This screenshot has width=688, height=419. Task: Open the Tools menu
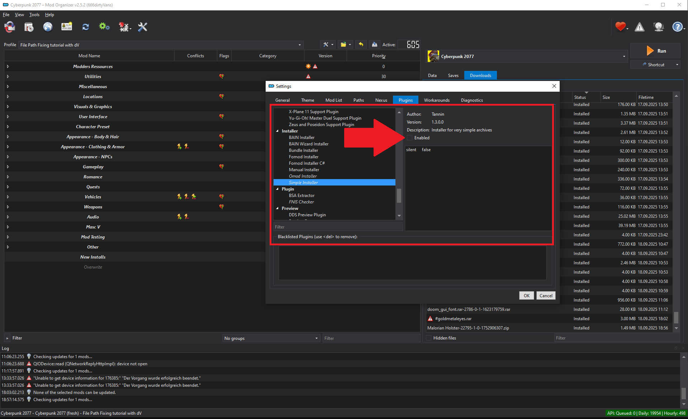pyautogui.click(x=34, y=15)
